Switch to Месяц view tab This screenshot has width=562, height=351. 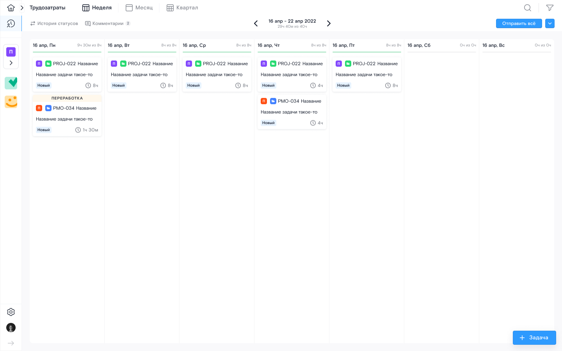tap(139, 8)
